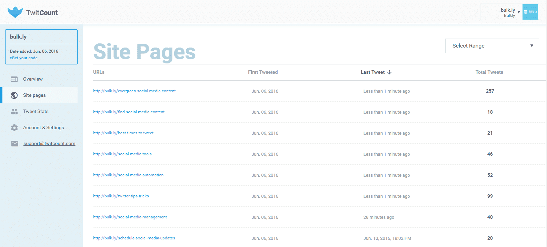The image size is (547, 247).
Task: Click total tweets value 46
Action: pos(490,154)
